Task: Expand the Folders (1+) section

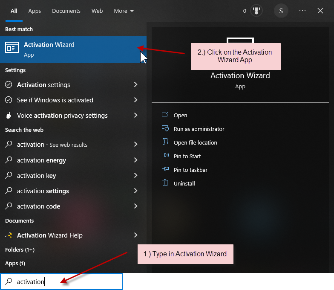Action: click(20, 250)
